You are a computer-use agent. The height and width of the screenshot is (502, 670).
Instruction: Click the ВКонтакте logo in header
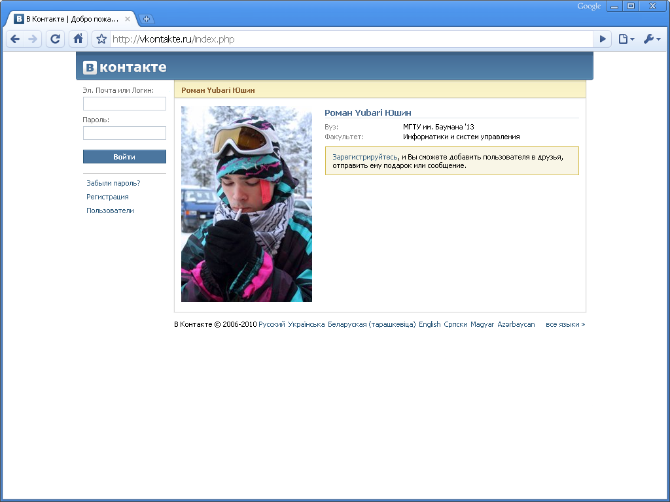coord(125,67)
